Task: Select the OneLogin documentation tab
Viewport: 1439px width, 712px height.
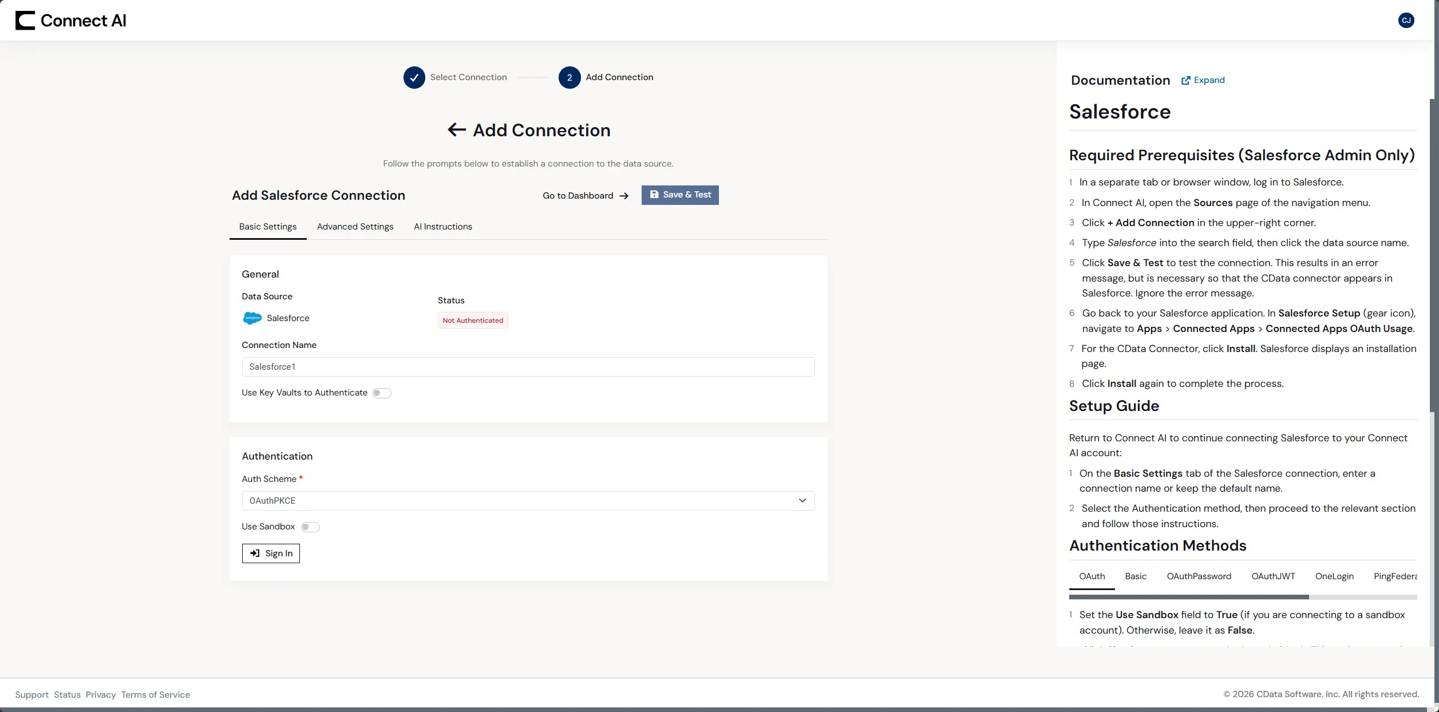Action: pos(1334,576)
